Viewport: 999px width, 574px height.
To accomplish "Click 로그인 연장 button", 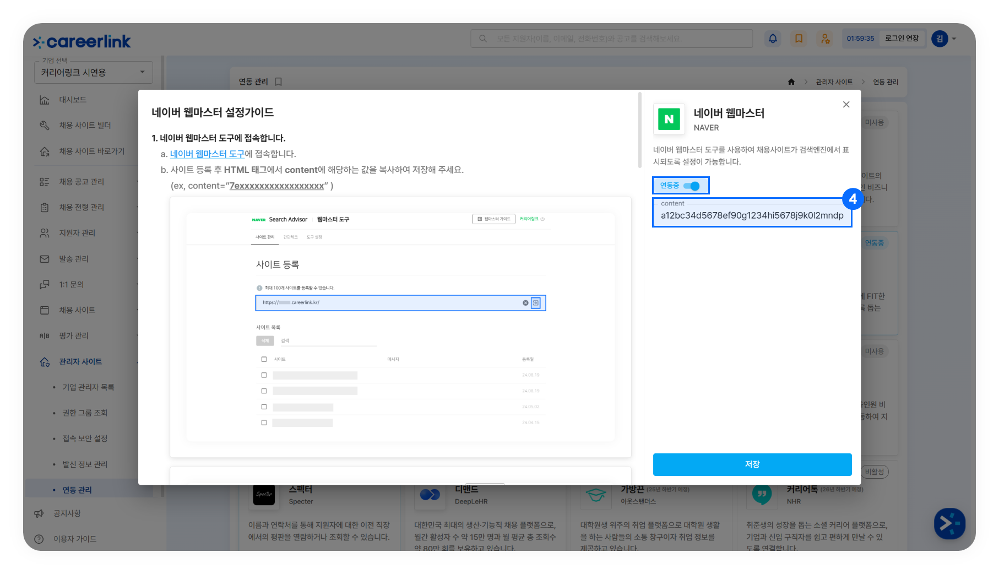I will point(902,39).
